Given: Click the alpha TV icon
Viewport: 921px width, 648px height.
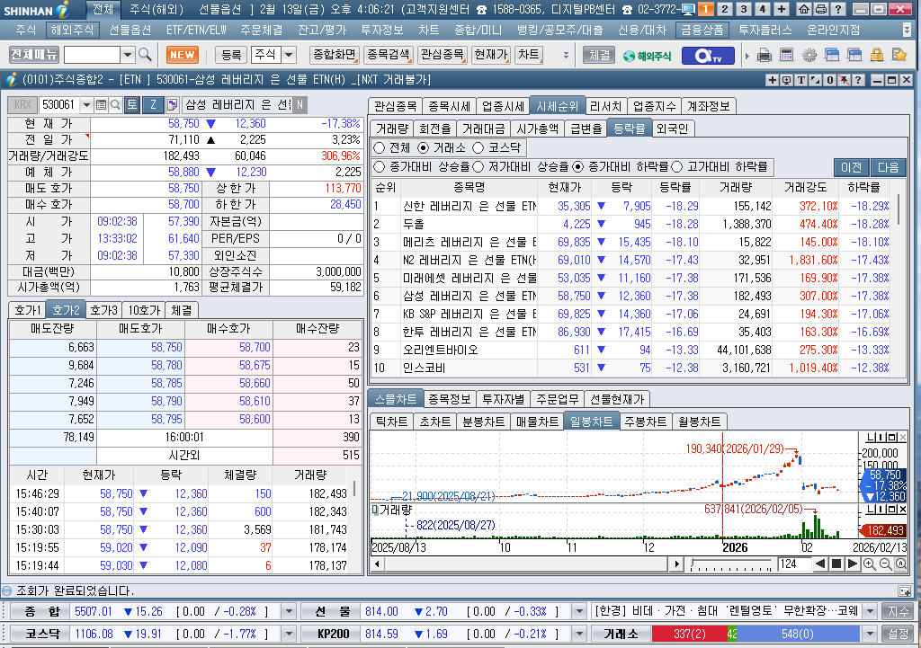Looking at the screenshot, I should coord(708,56).
